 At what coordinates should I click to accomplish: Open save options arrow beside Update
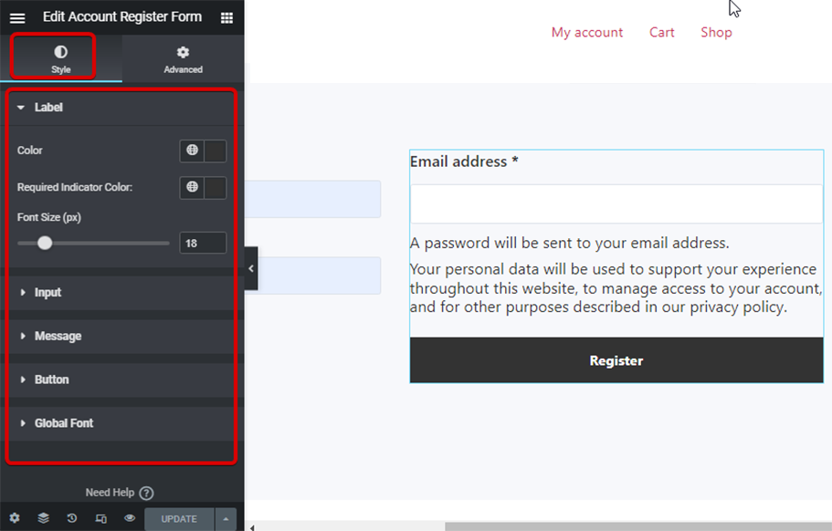tap(226, 519)
